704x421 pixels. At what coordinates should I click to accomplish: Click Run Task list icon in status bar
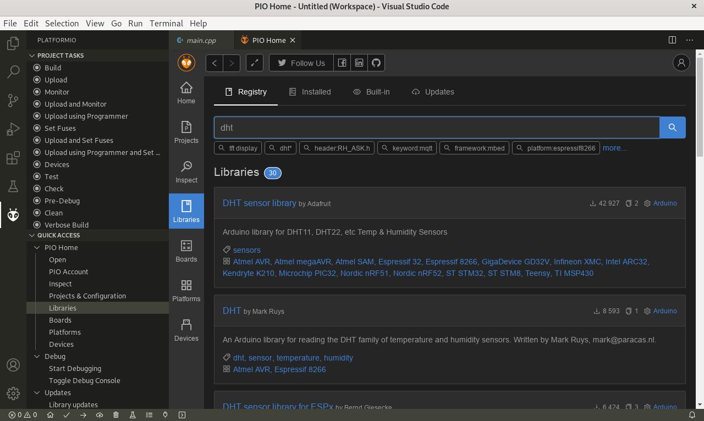pyautogui.click(x=149, y=415)
